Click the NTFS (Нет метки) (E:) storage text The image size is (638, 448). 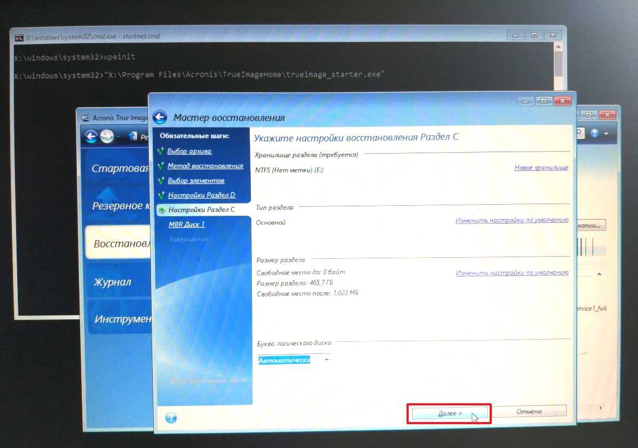point(289,170)
